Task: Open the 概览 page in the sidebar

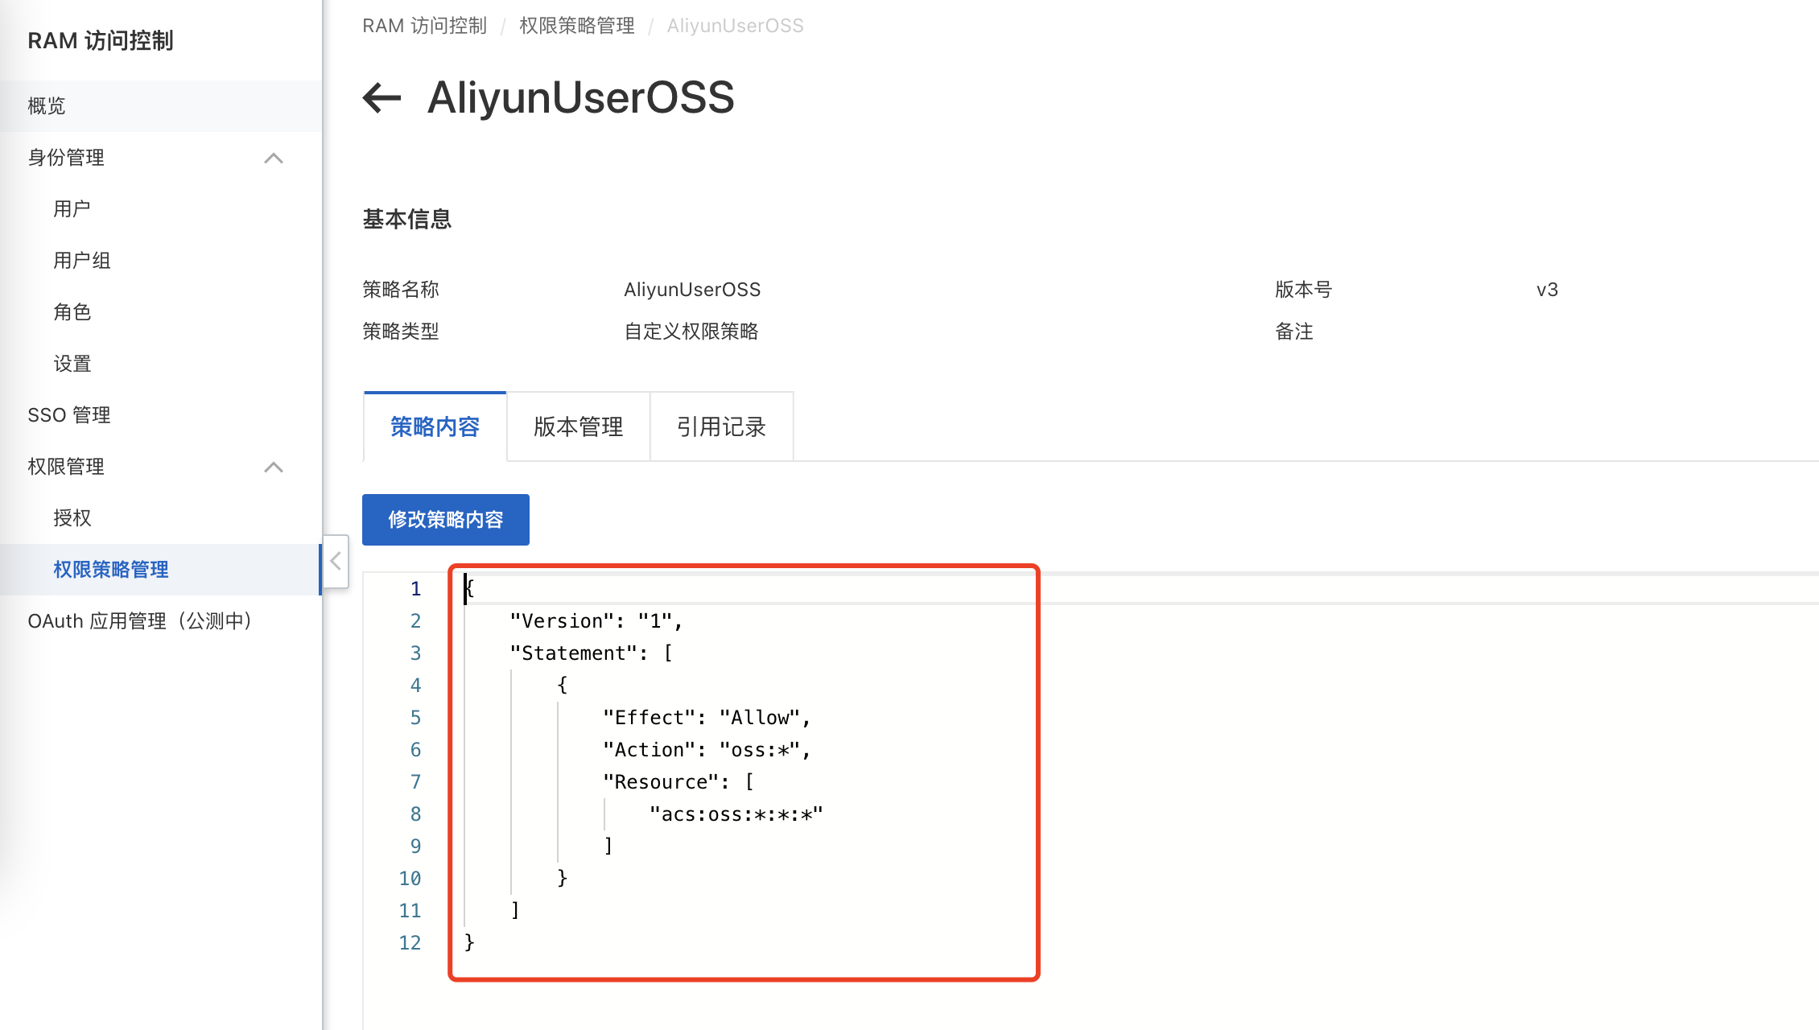Action: tap(46, 105)
